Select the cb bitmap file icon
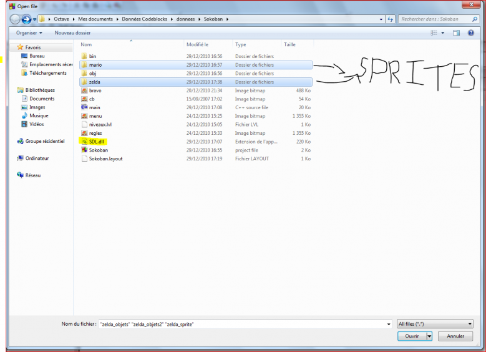 pyautogui.click(x=84, y=99)
